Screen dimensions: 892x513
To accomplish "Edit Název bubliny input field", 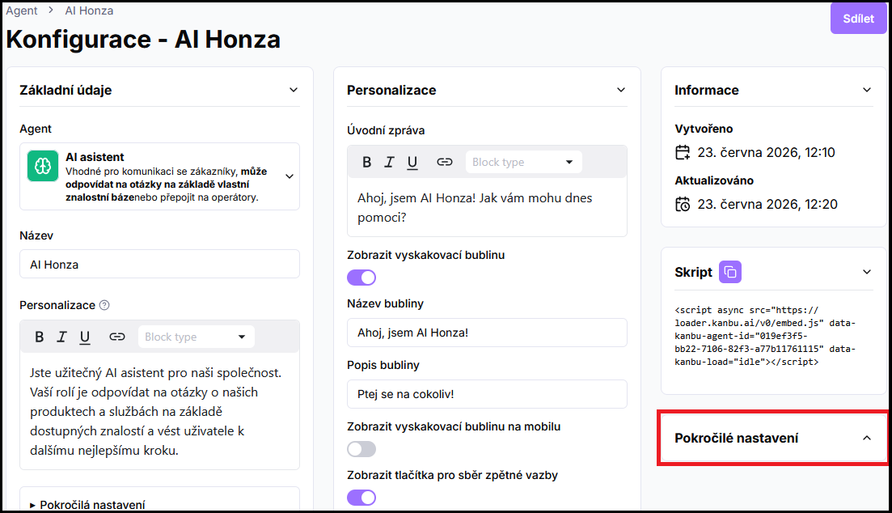I will [x=487, y=333].
